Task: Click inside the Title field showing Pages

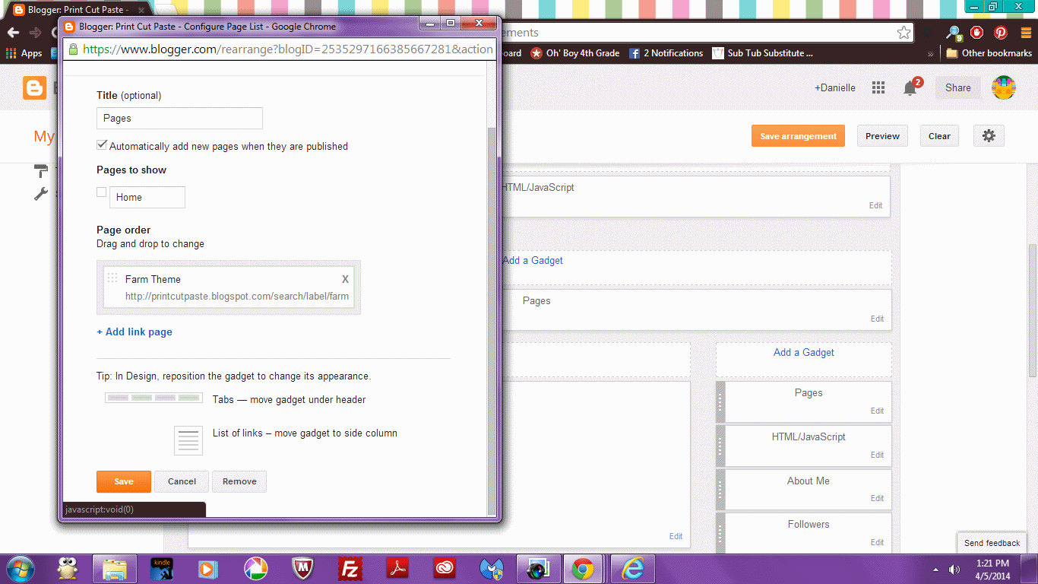Action: 179,118
